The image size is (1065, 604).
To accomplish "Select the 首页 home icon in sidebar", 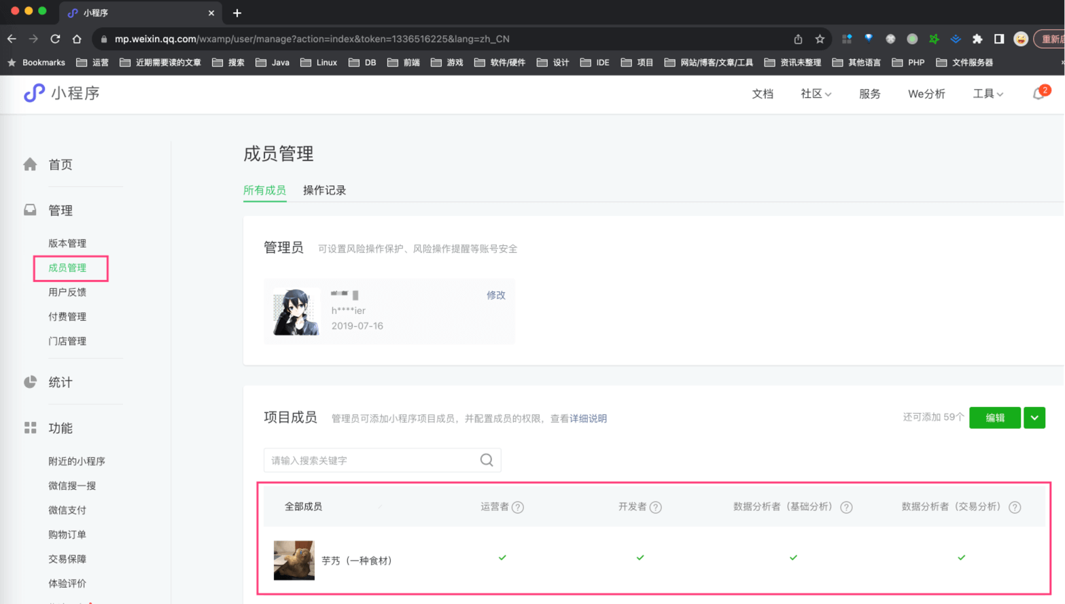I will pos(30,164).
